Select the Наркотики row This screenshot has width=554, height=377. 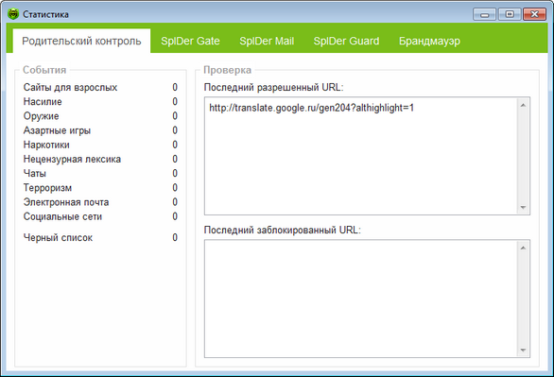100,145
